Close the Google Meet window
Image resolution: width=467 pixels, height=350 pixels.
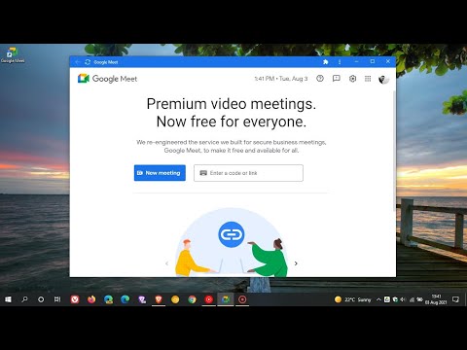click(388, 61)
